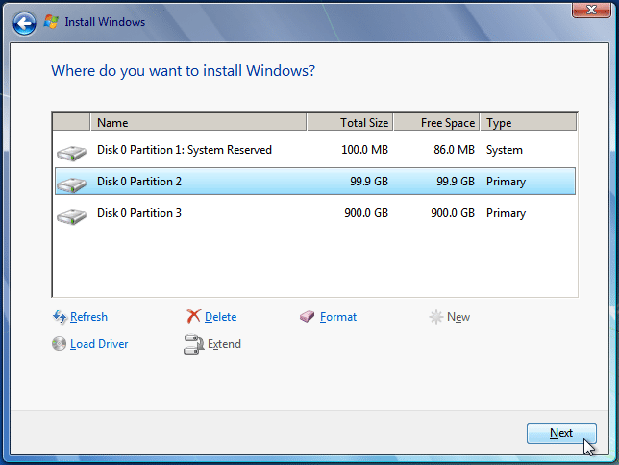This screenshot has height=465, width=619.
Task: Click the blank column header left of Name
Action: (71, 123)
